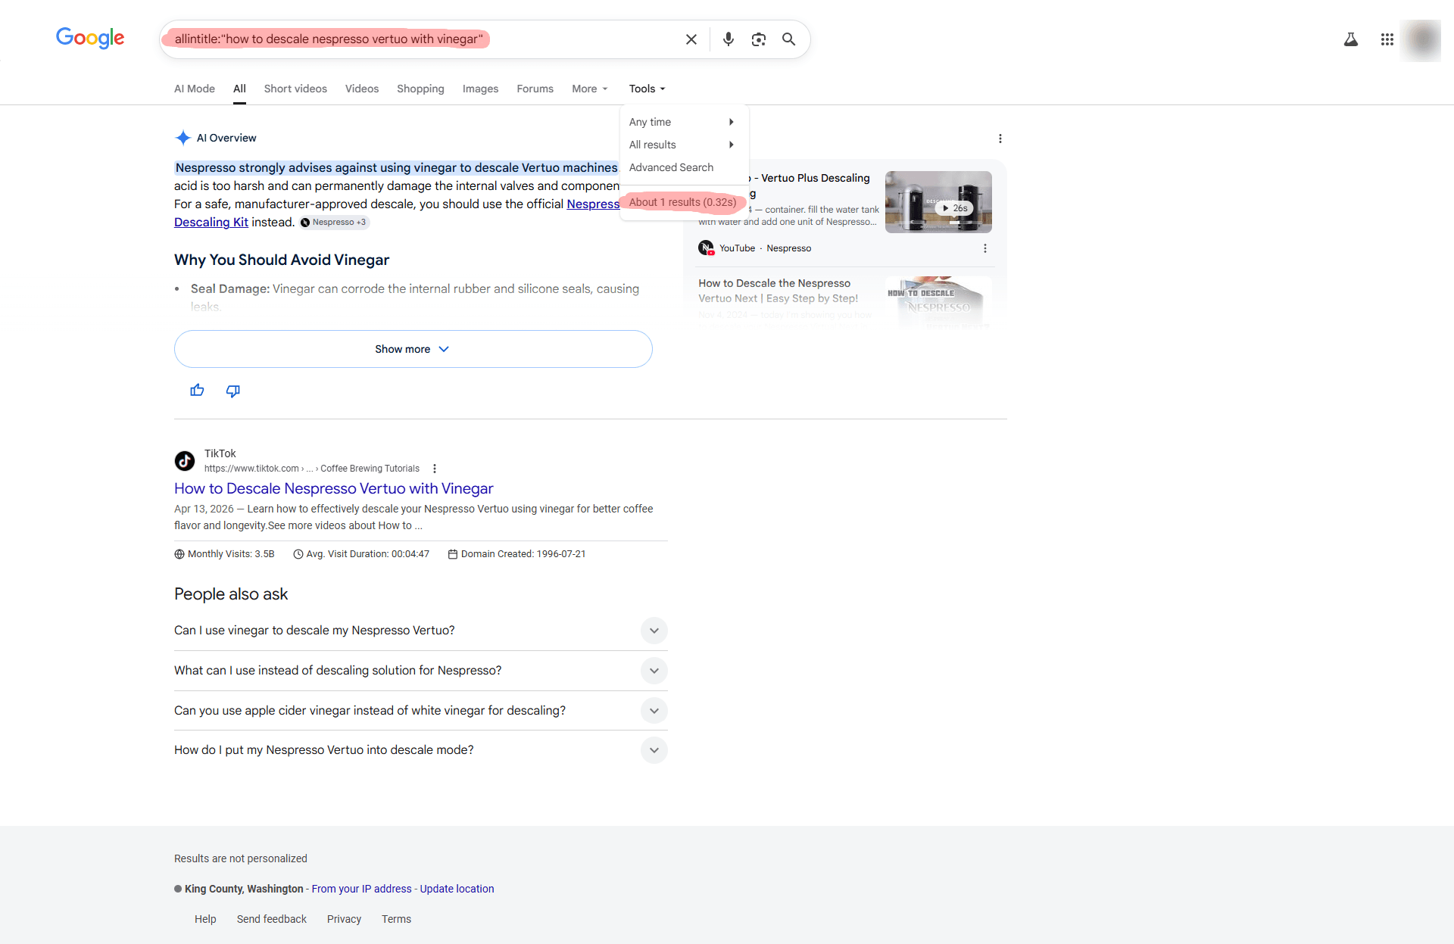The image size is (1454, 944).
Task: Open 'How to Descale Nespresso Vertuo with Vinegar' result
Action: [333, 488]
